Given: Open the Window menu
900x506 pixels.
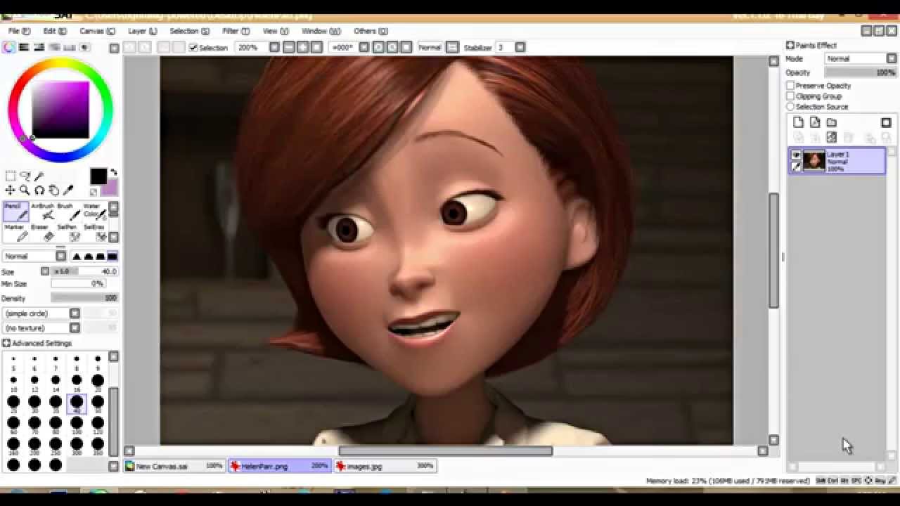Looking at the screenshot, I should (321, 31).
